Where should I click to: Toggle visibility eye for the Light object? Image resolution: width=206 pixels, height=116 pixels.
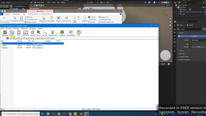(x=205, y=14)
